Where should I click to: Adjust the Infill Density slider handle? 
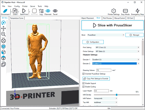tap(117, 95)
